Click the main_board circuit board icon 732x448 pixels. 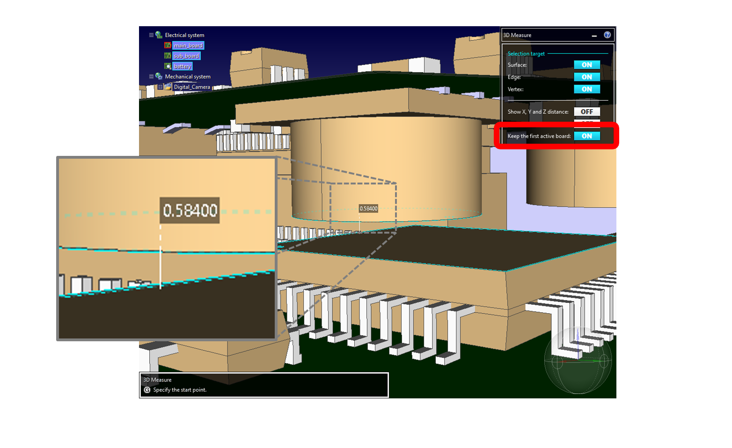[x=168, y=45]
